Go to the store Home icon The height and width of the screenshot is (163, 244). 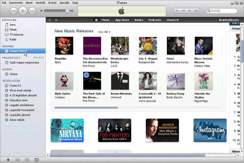point(96,20)
